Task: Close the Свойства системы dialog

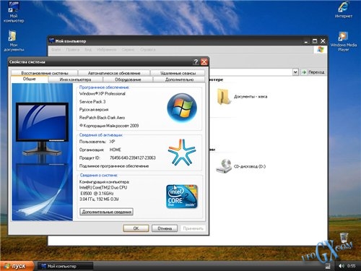Action: coord(204,62)
